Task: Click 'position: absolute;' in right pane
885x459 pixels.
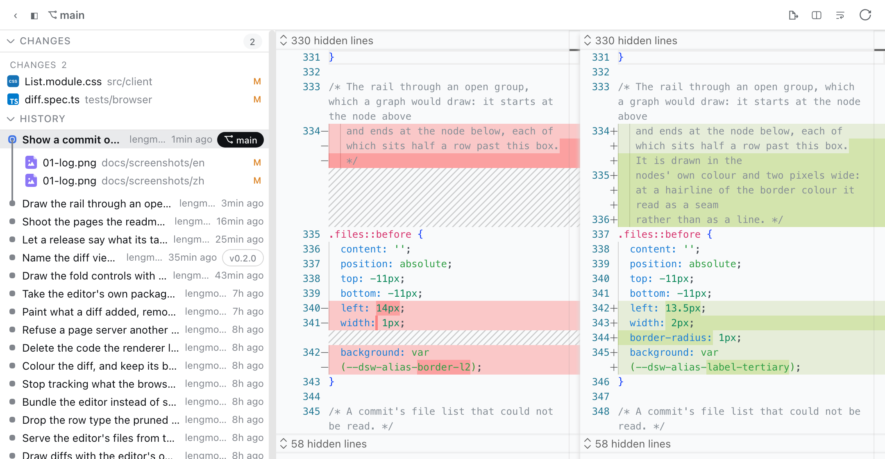Action: click(685, 264)
